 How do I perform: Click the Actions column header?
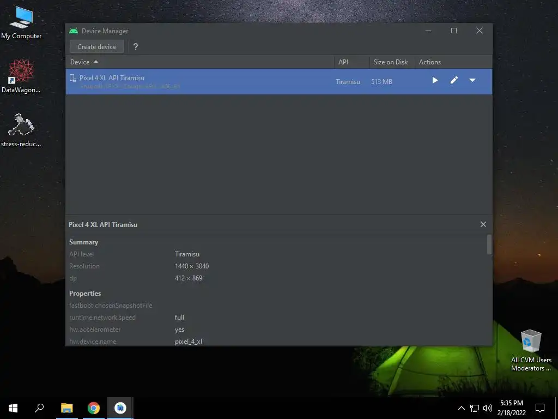(454, 62)
